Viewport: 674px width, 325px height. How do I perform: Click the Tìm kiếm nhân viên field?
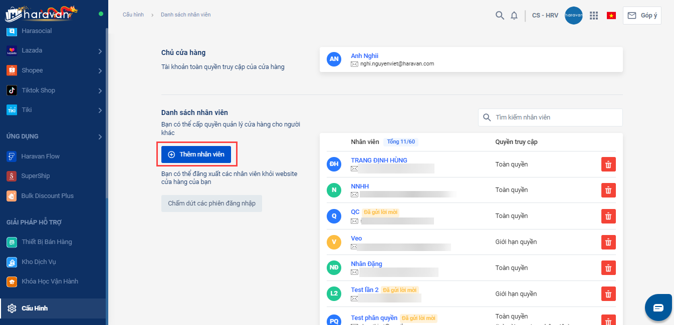(x=550, y=117)
